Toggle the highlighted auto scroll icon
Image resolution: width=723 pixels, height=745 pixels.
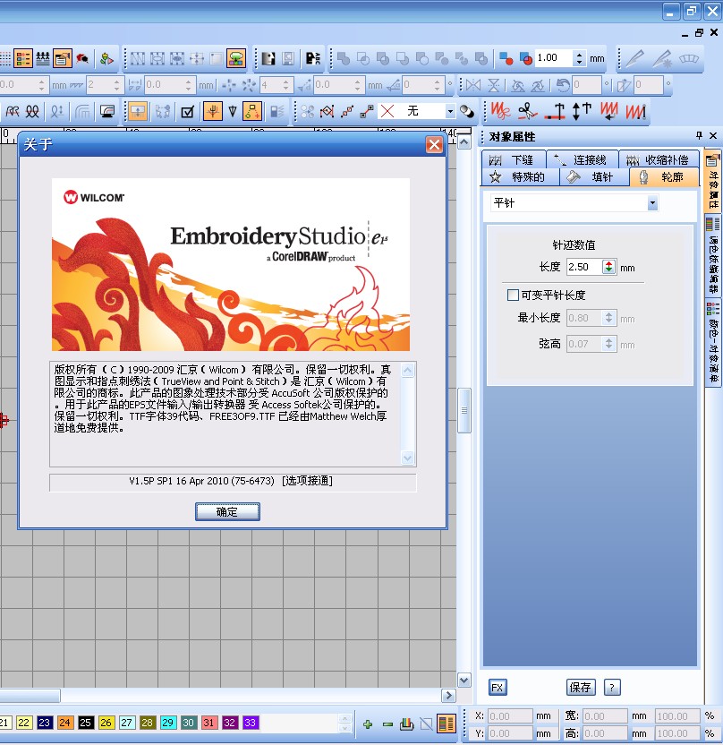coord(138,112)
